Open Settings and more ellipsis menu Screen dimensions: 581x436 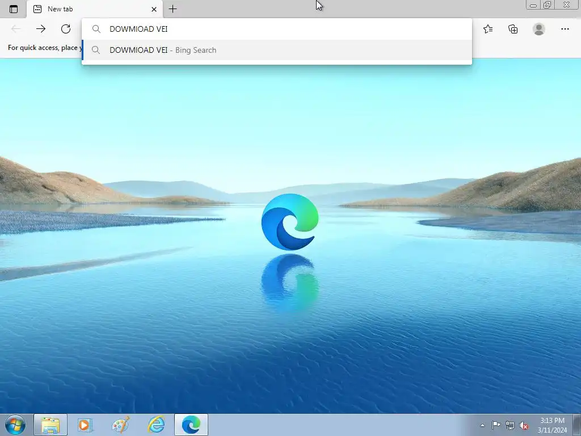click(x=565, y=29)
